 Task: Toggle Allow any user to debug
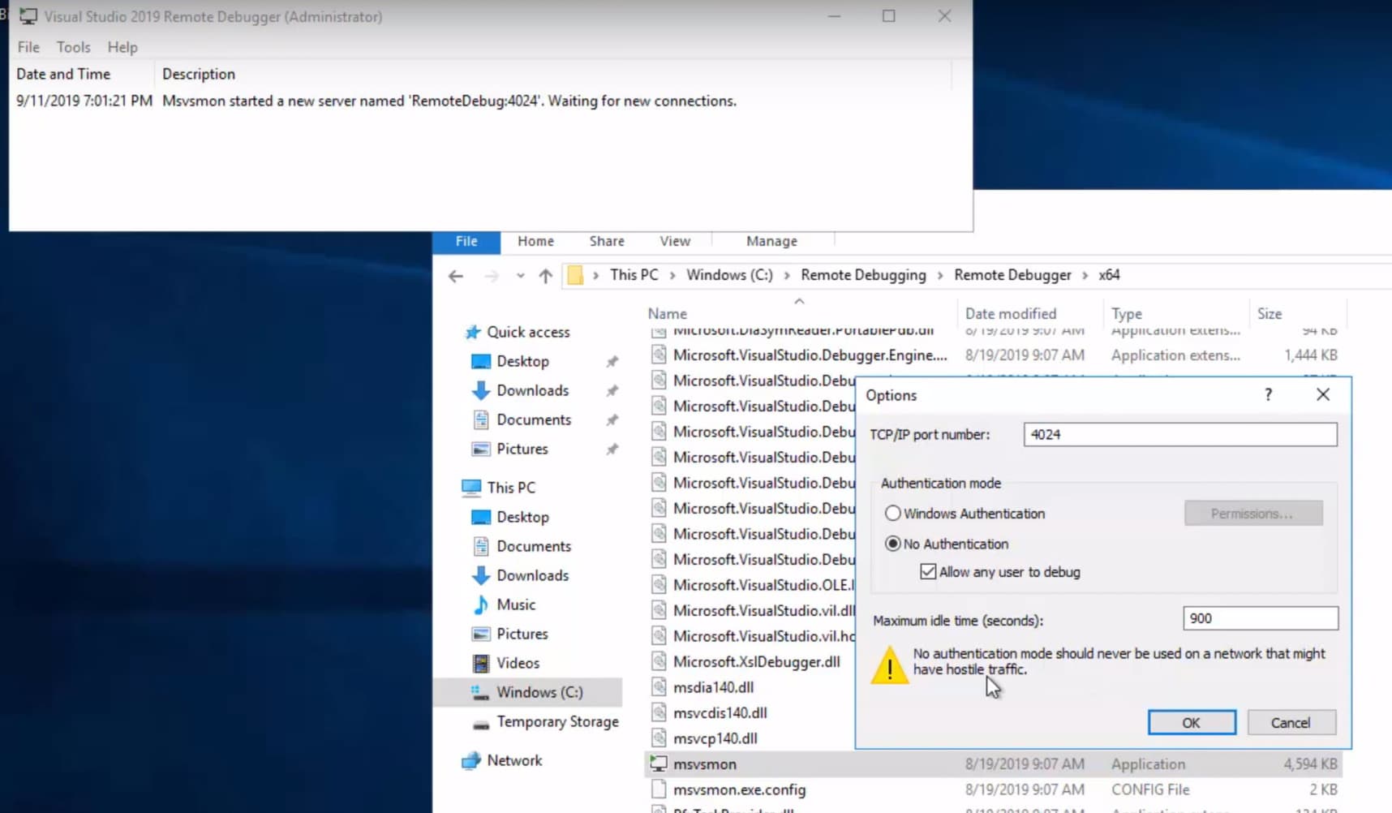[928, 572]
